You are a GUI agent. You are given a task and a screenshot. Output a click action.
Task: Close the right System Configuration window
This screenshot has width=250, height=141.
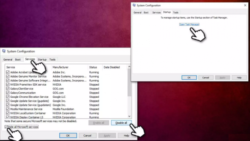click(x=245, y=5)
